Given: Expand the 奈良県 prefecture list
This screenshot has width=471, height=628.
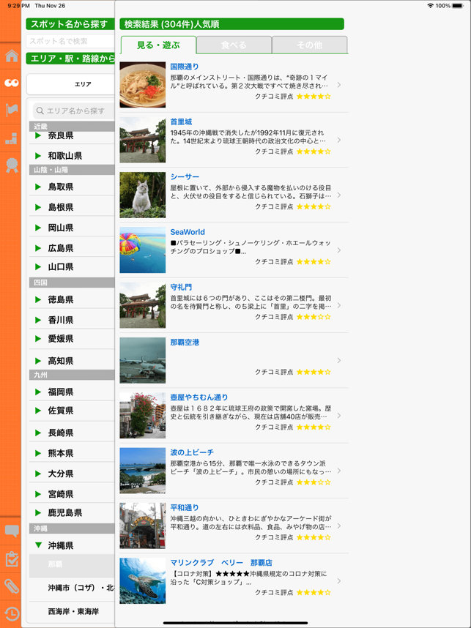Looking at the screenshot, I should tap(72, 135).
